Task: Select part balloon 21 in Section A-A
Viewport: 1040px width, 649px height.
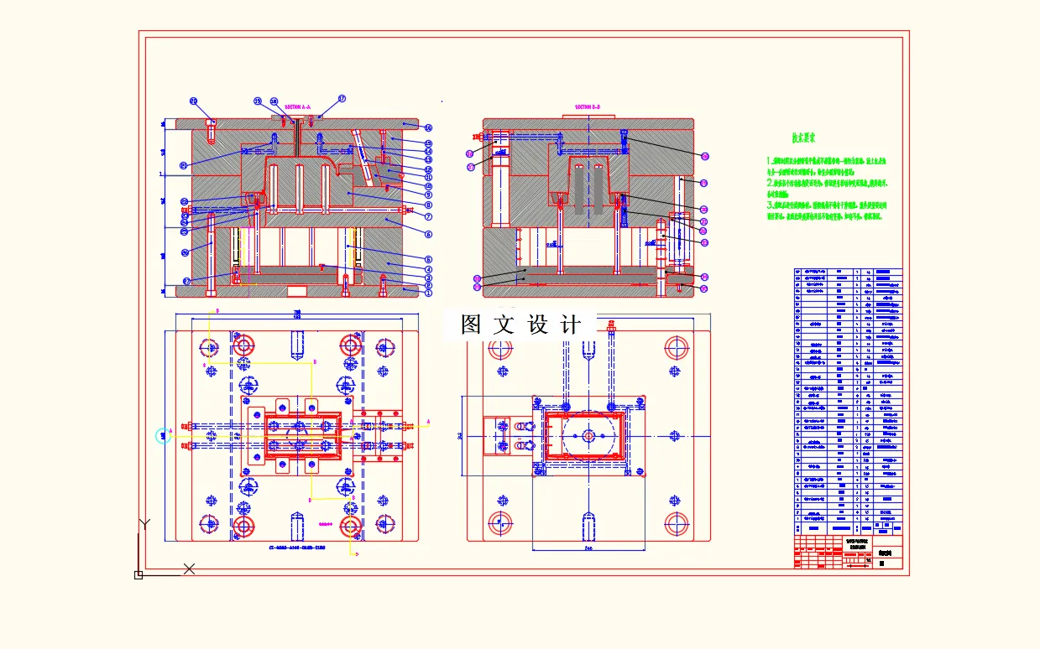Action: click(183, 166)
